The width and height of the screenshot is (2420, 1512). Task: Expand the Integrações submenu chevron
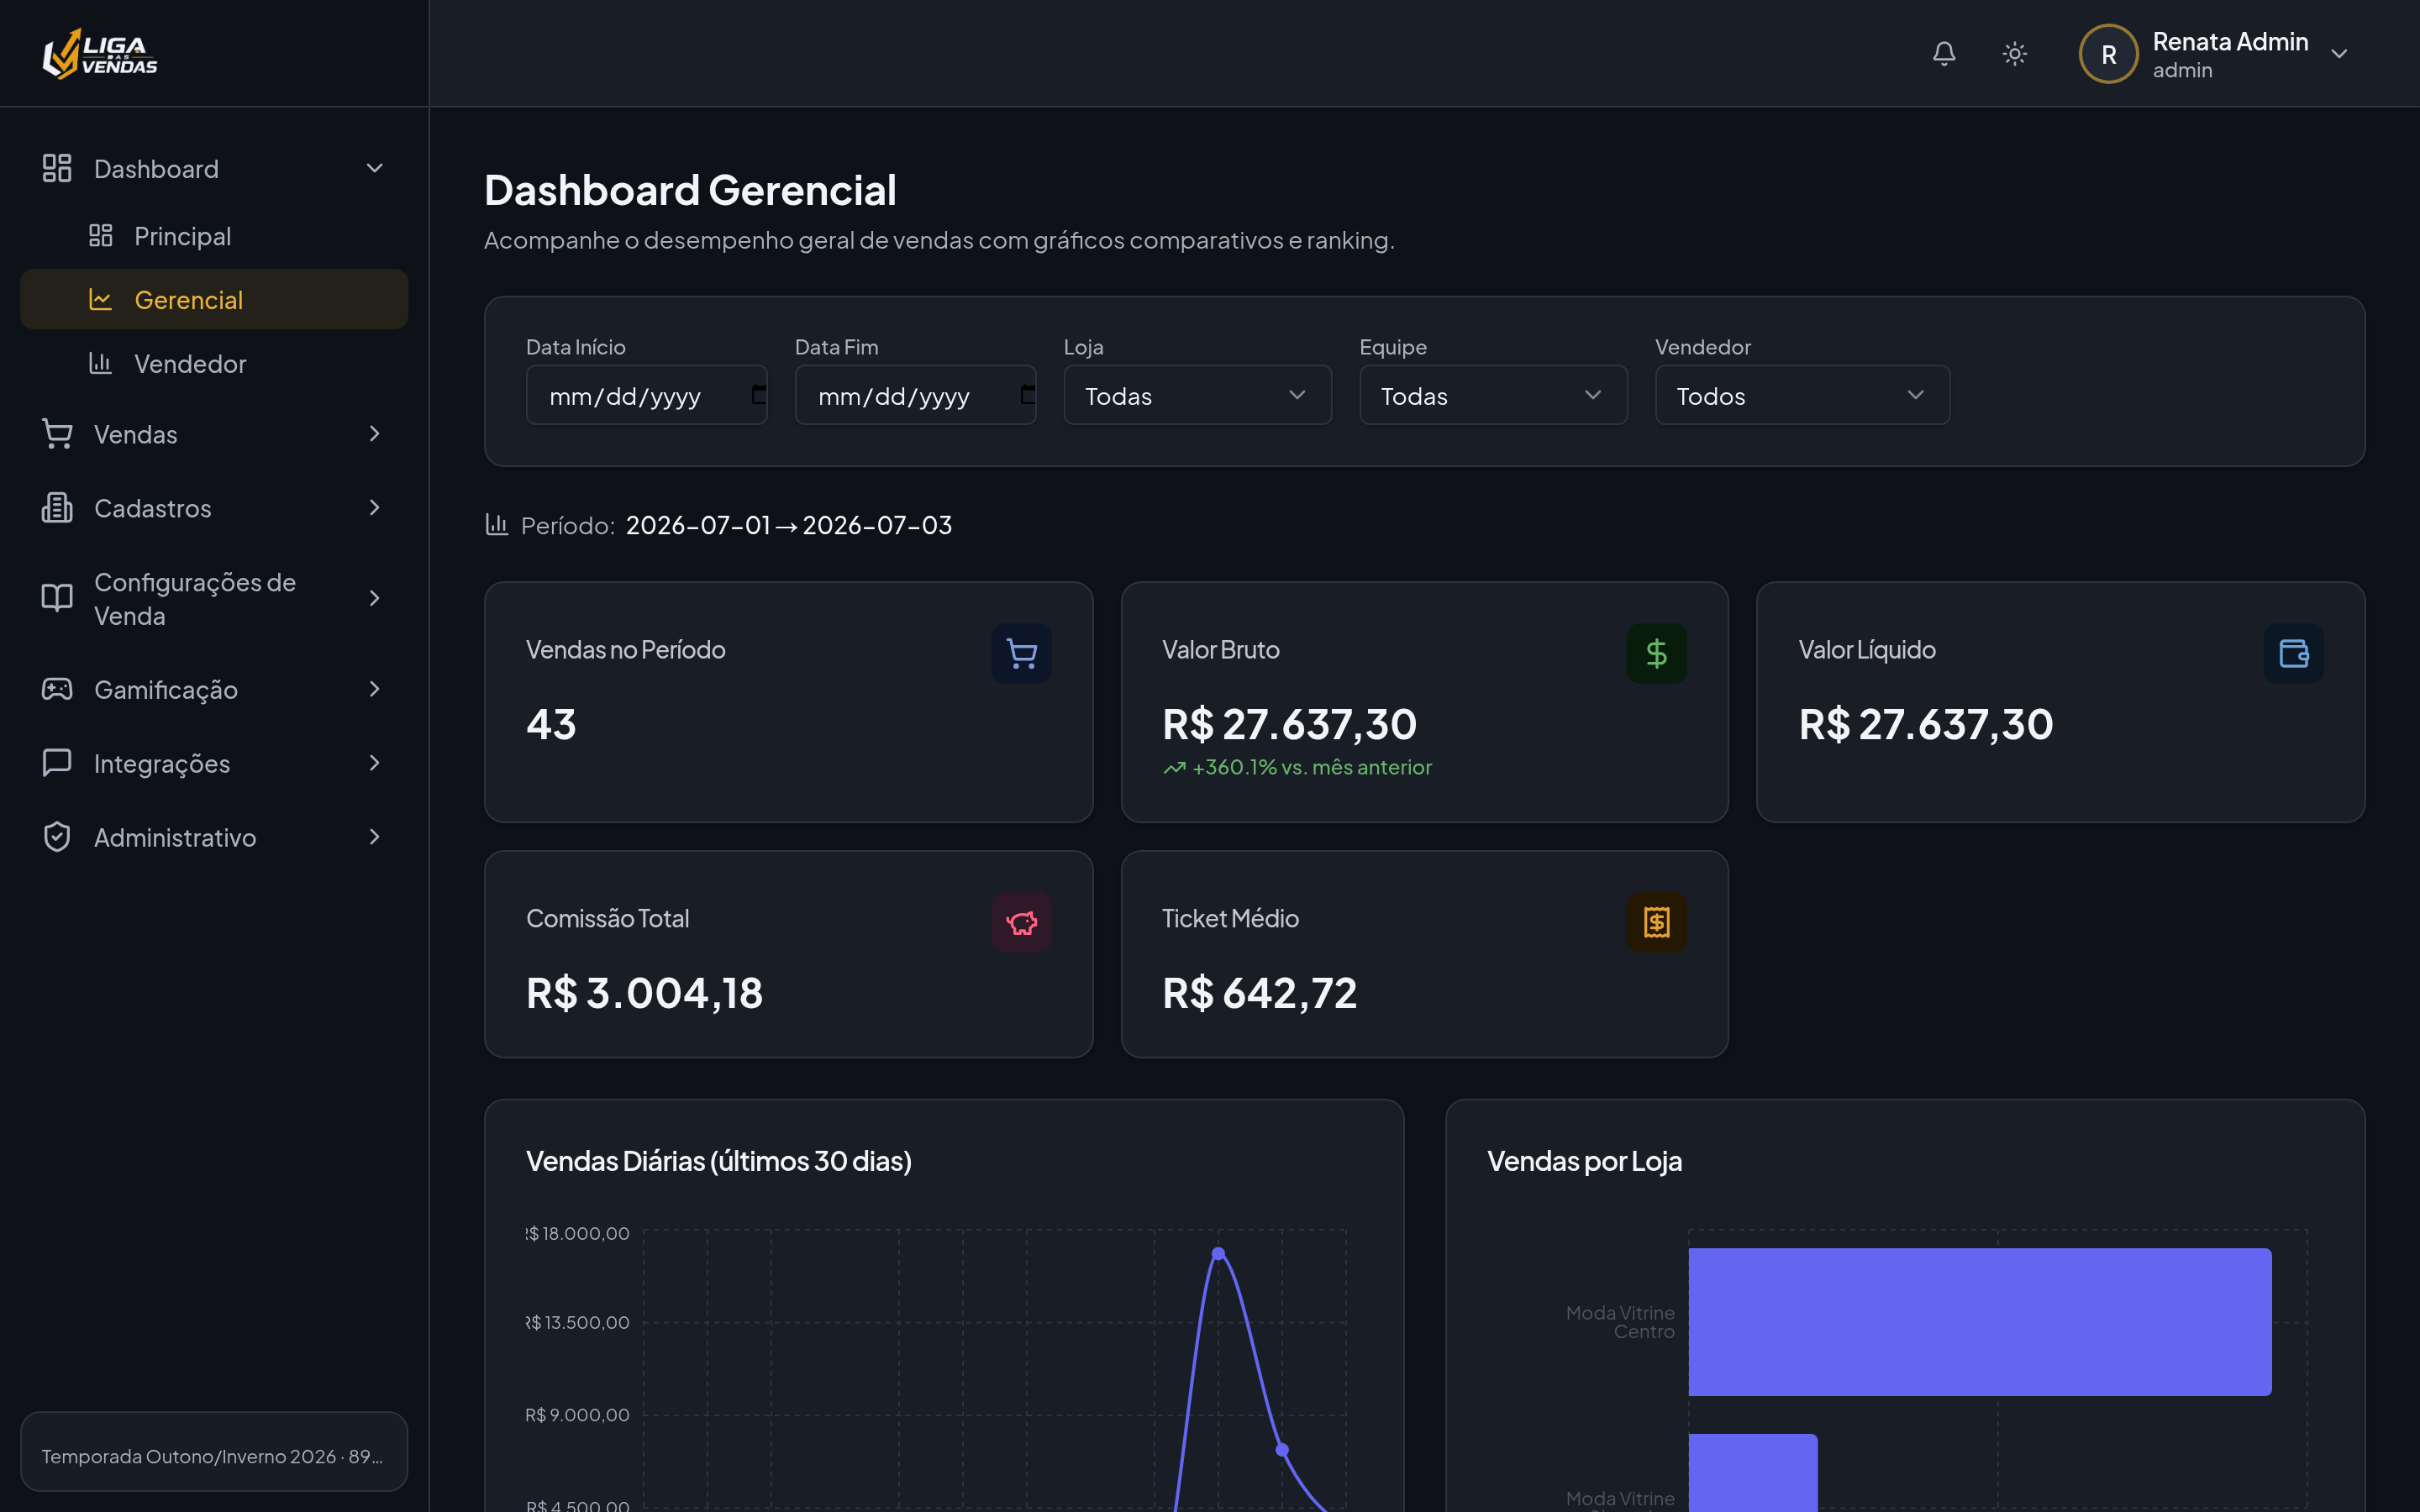[375, 763]
